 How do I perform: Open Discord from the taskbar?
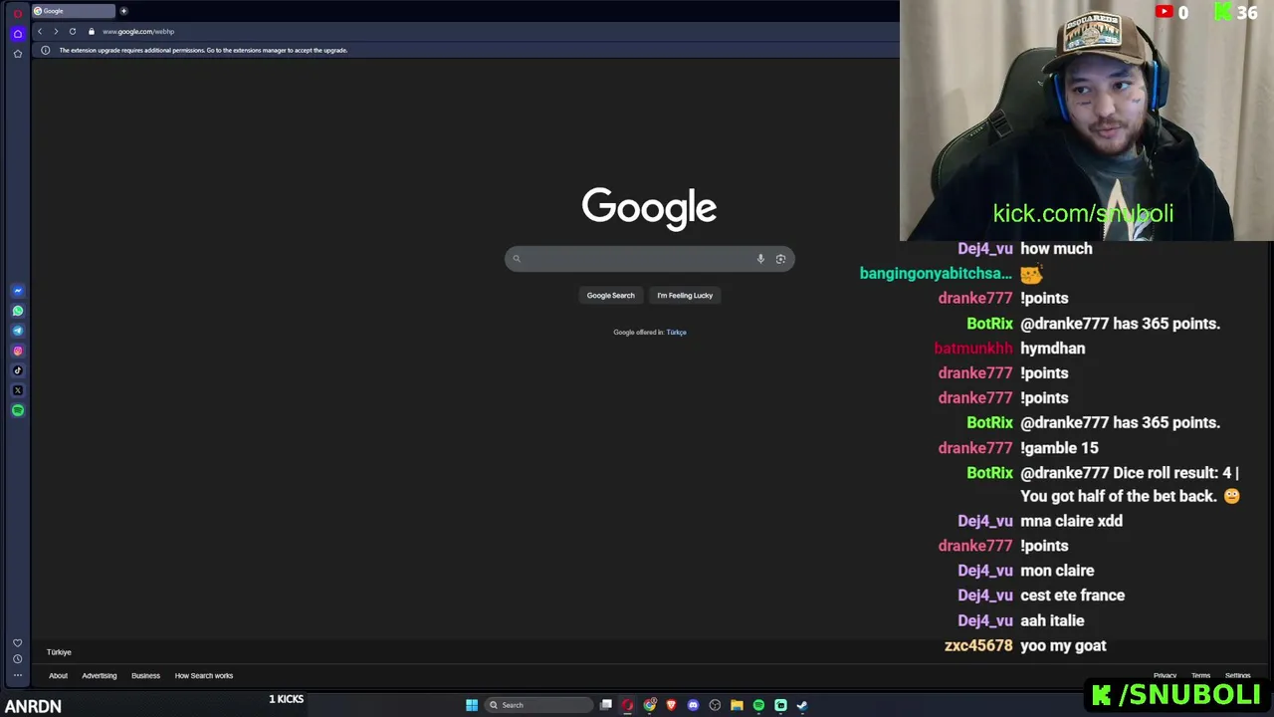tap(693, 705)
